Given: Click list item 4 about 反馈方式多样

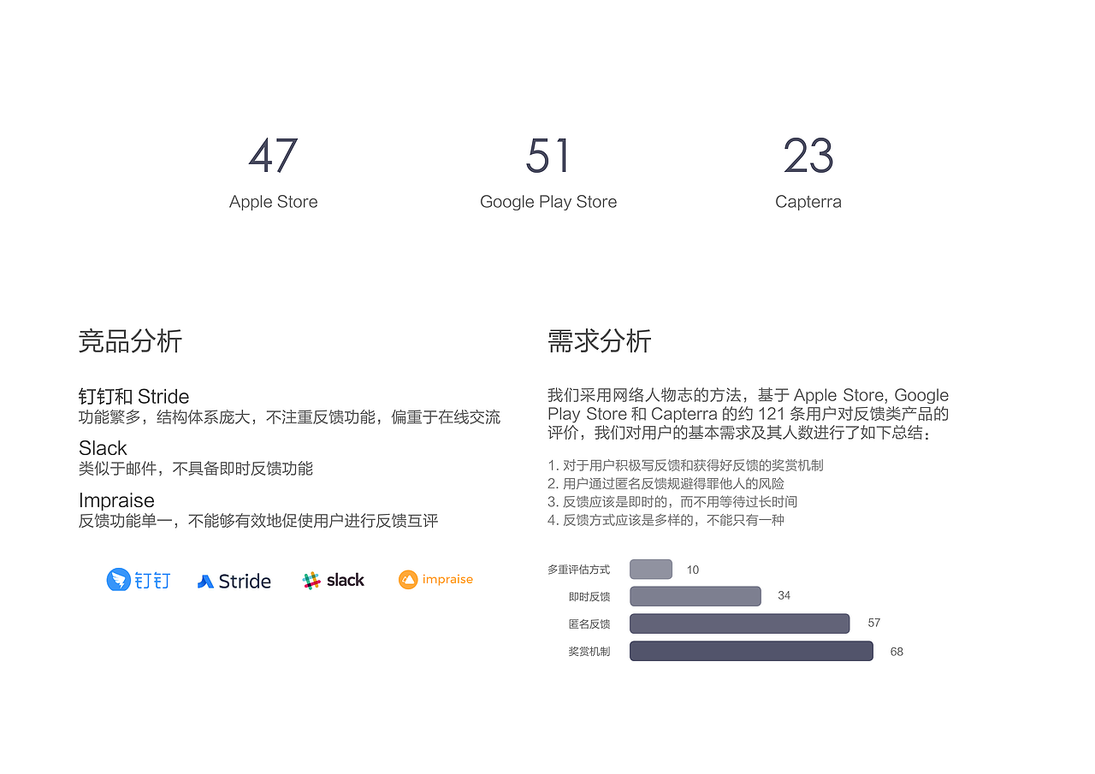Looking at the screenshot, I should click(666, 519).
